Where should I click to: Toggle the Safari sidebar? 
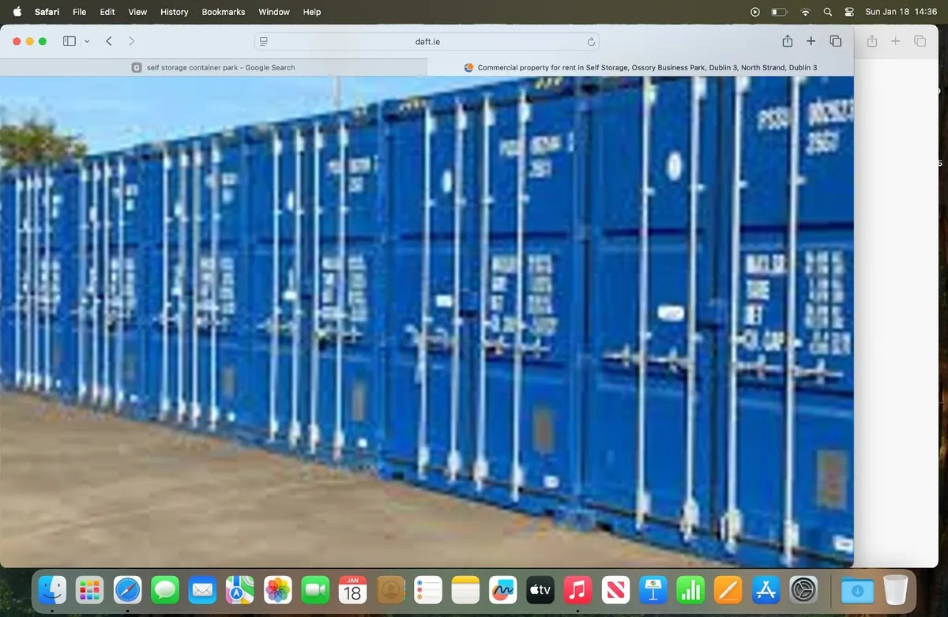pyautogui.click(x=69, y=40)
